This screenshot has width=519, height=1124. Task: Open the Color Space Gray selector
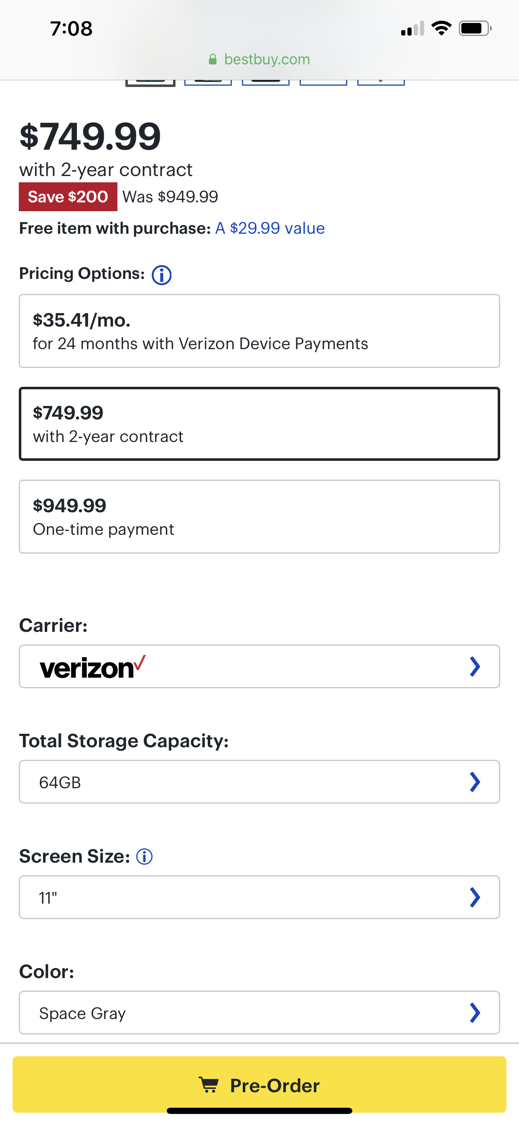click(x=259, y=1013)
